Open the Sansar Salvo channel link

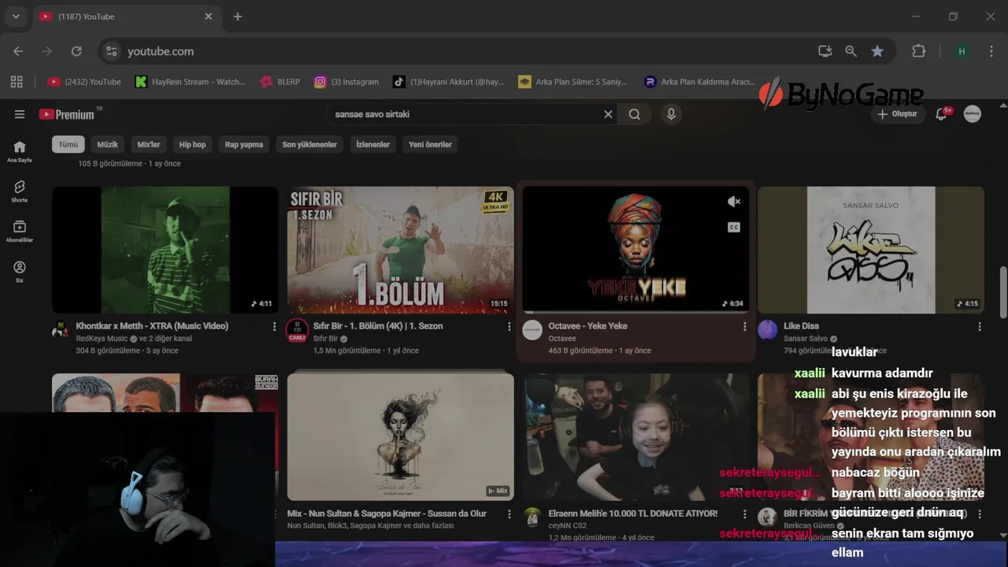tap(806, 339)
